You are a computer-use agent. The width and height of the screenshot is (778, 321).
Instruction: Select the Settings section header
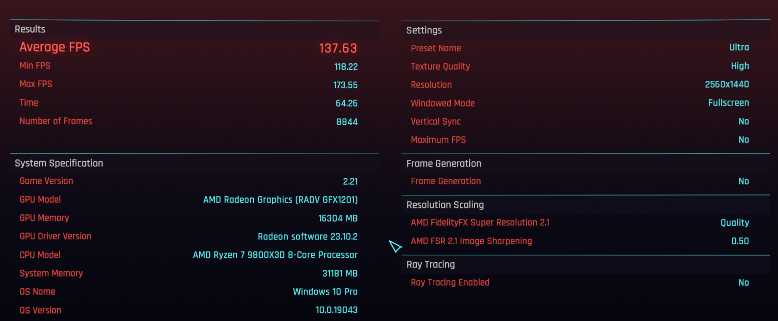pos(585,30)
